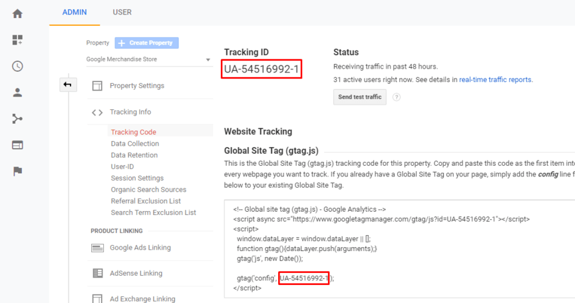Go to the Home icon in sidebar
This screenshot has height=303, width=575.
click(x=17, y=14)
